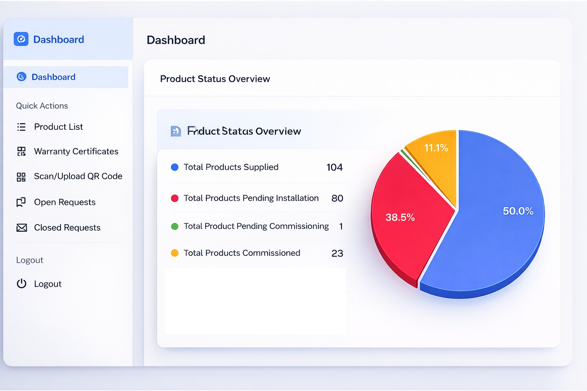Open Warranty Certificates from Quick Actions
The width and height of the screenshot is (587, 391).
pyautogui.click(x=76, y=152)
